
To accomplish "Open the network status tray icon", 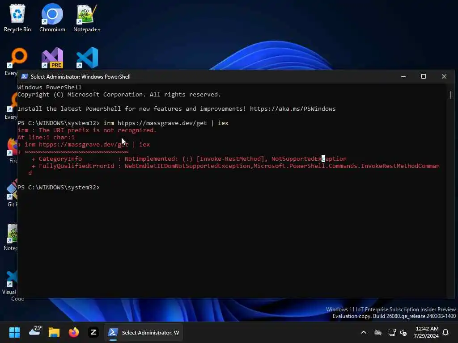I will [392, 332].
